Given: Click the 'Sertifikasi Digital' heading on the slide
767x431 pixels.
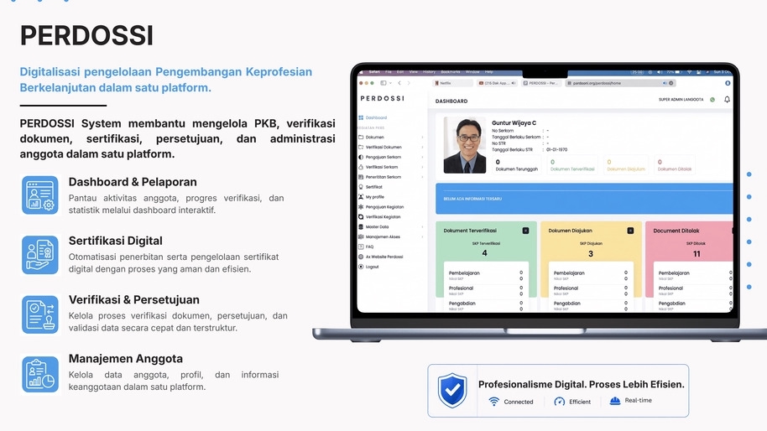Looking at the screenshot, I should click(116, 241).
